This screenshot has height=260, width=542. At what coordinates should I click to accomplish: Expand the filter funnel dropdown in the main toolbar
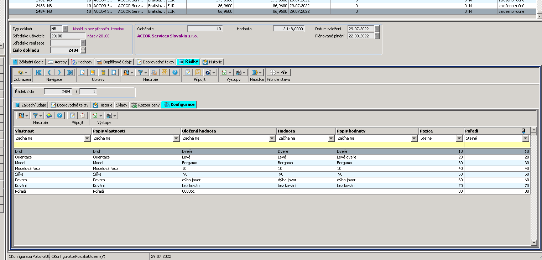click(x=142, y=72)
